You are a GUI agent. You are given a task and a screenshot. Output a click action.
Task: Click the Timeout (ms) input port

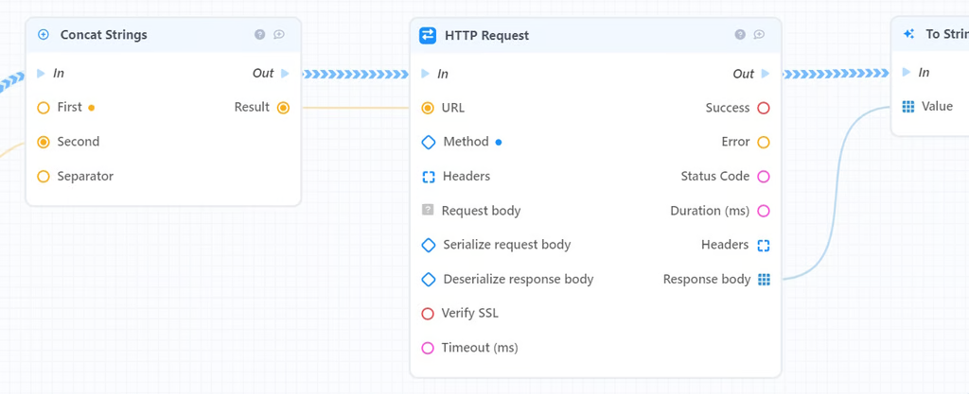[x=428, y=348]
